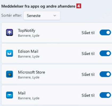Turn off TopNotify notifications toggle

(105, 33)
